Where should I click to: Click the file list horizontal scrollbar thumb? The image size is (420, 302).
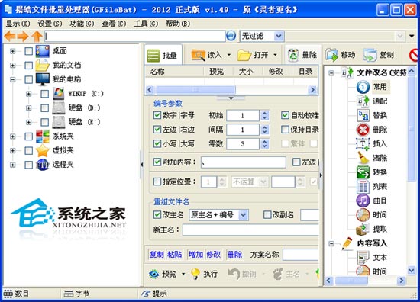tap(195, 90)
